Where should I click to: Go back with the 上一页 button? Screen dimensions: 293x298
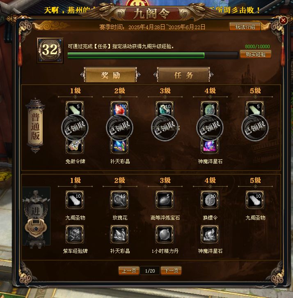(129, 270)
